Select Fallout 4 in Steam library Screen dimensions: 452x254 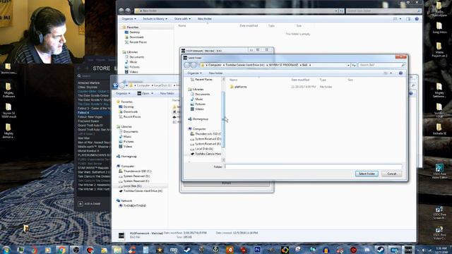coord(83,113)
